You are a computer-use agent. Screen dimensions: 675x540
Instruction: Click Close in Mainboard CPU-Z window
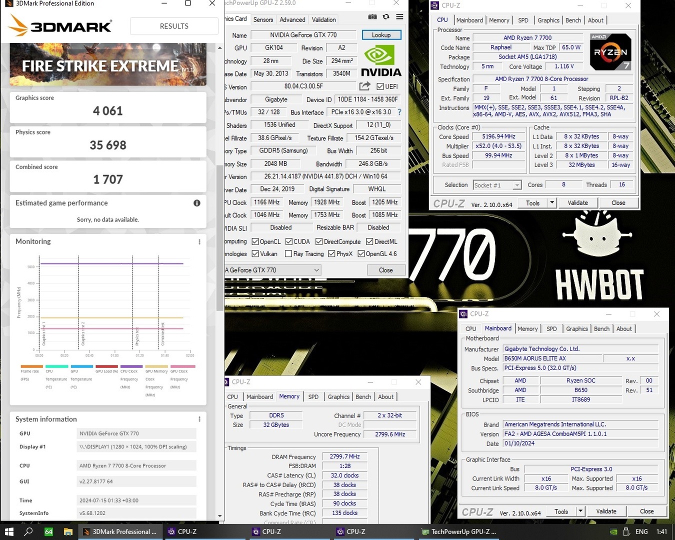[646, 511]
